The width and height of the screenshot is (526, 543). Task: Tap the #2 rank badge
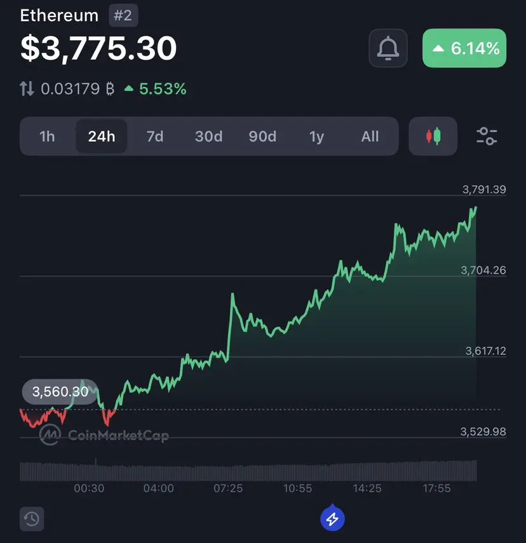[123, 15]
